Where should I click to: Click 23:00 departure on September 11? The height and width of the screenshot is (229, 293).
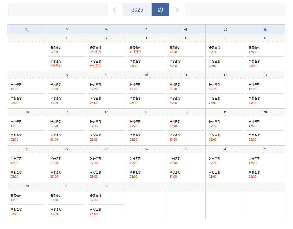click(173, 103)
